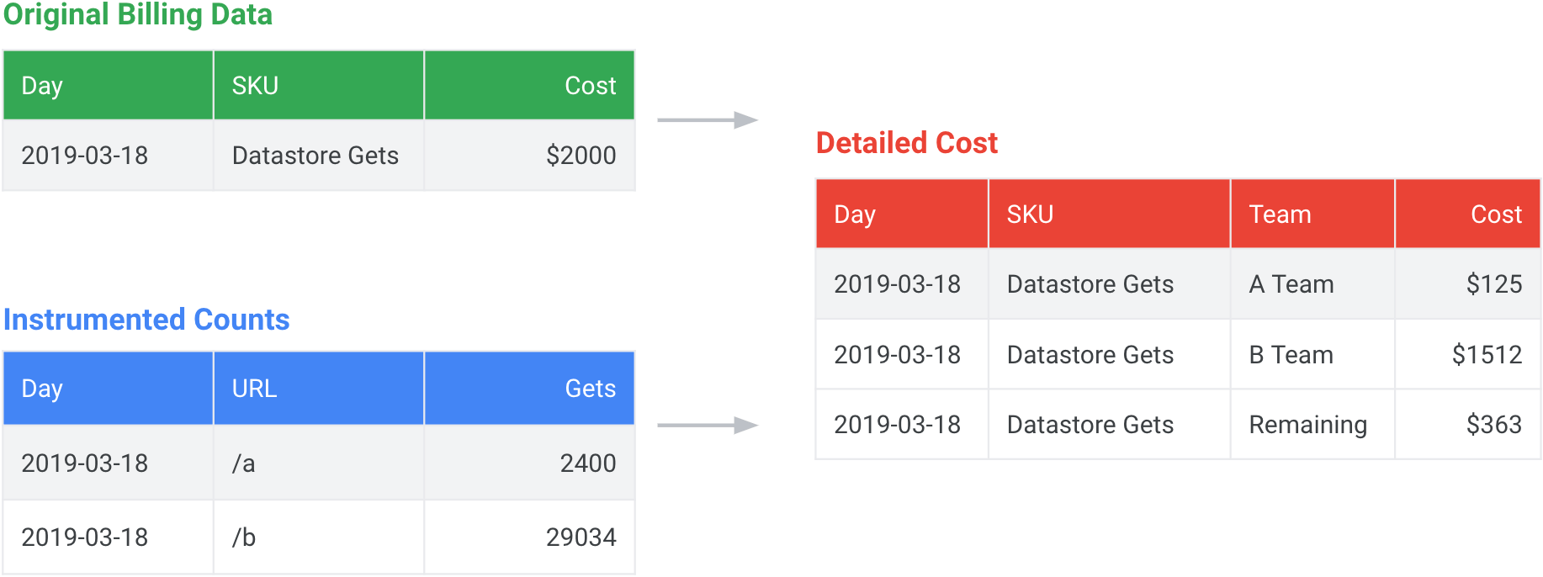Click the /b URL cell
Screen dimensions: 1543x577
point(243,537)
